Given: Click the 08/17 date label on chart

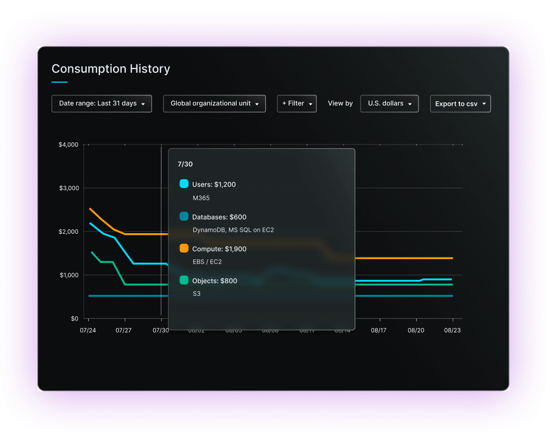Looking at the screenshot, I should pyautogui.click(x=379, y=330).
